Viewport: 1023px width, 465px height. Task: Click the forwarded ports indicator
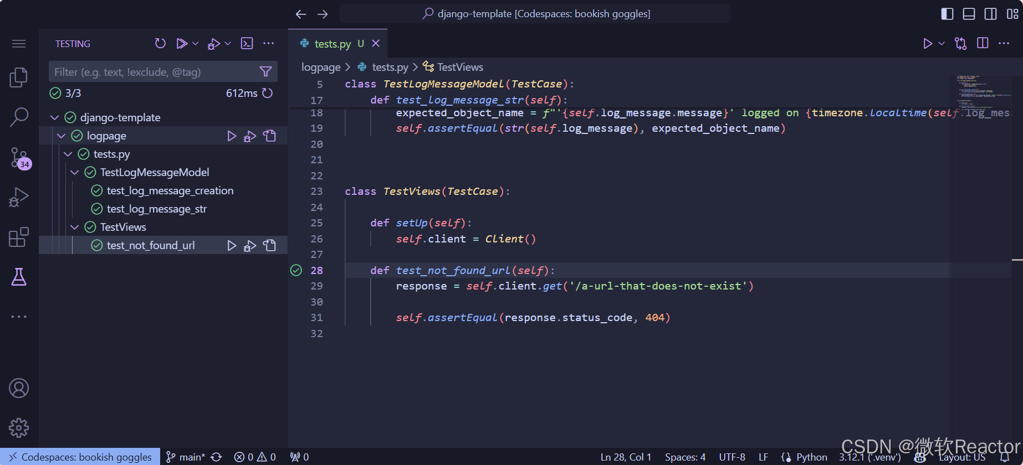click(x=300, y=457)
